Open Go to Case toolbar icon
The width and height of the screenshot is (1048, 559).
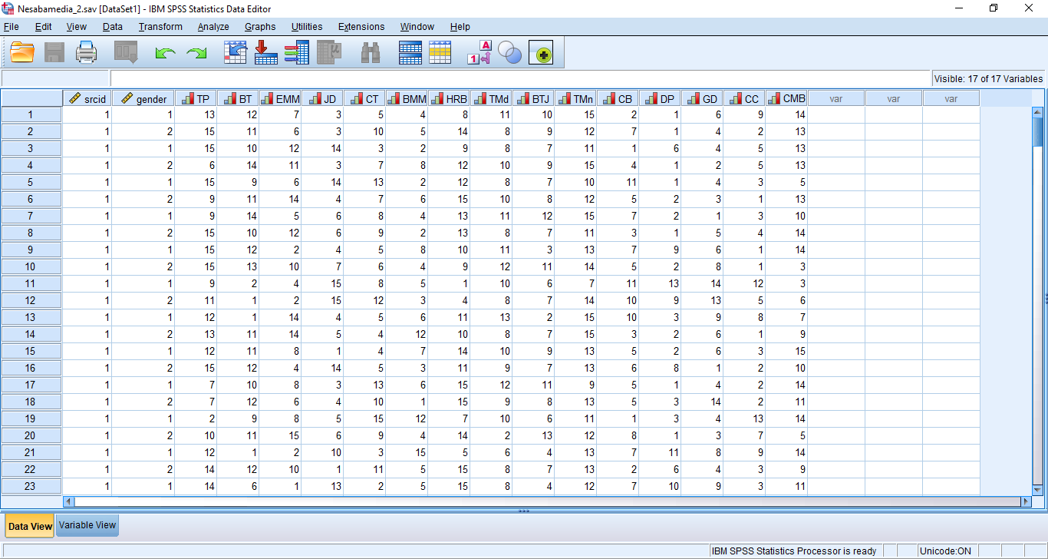coord(235,52)
